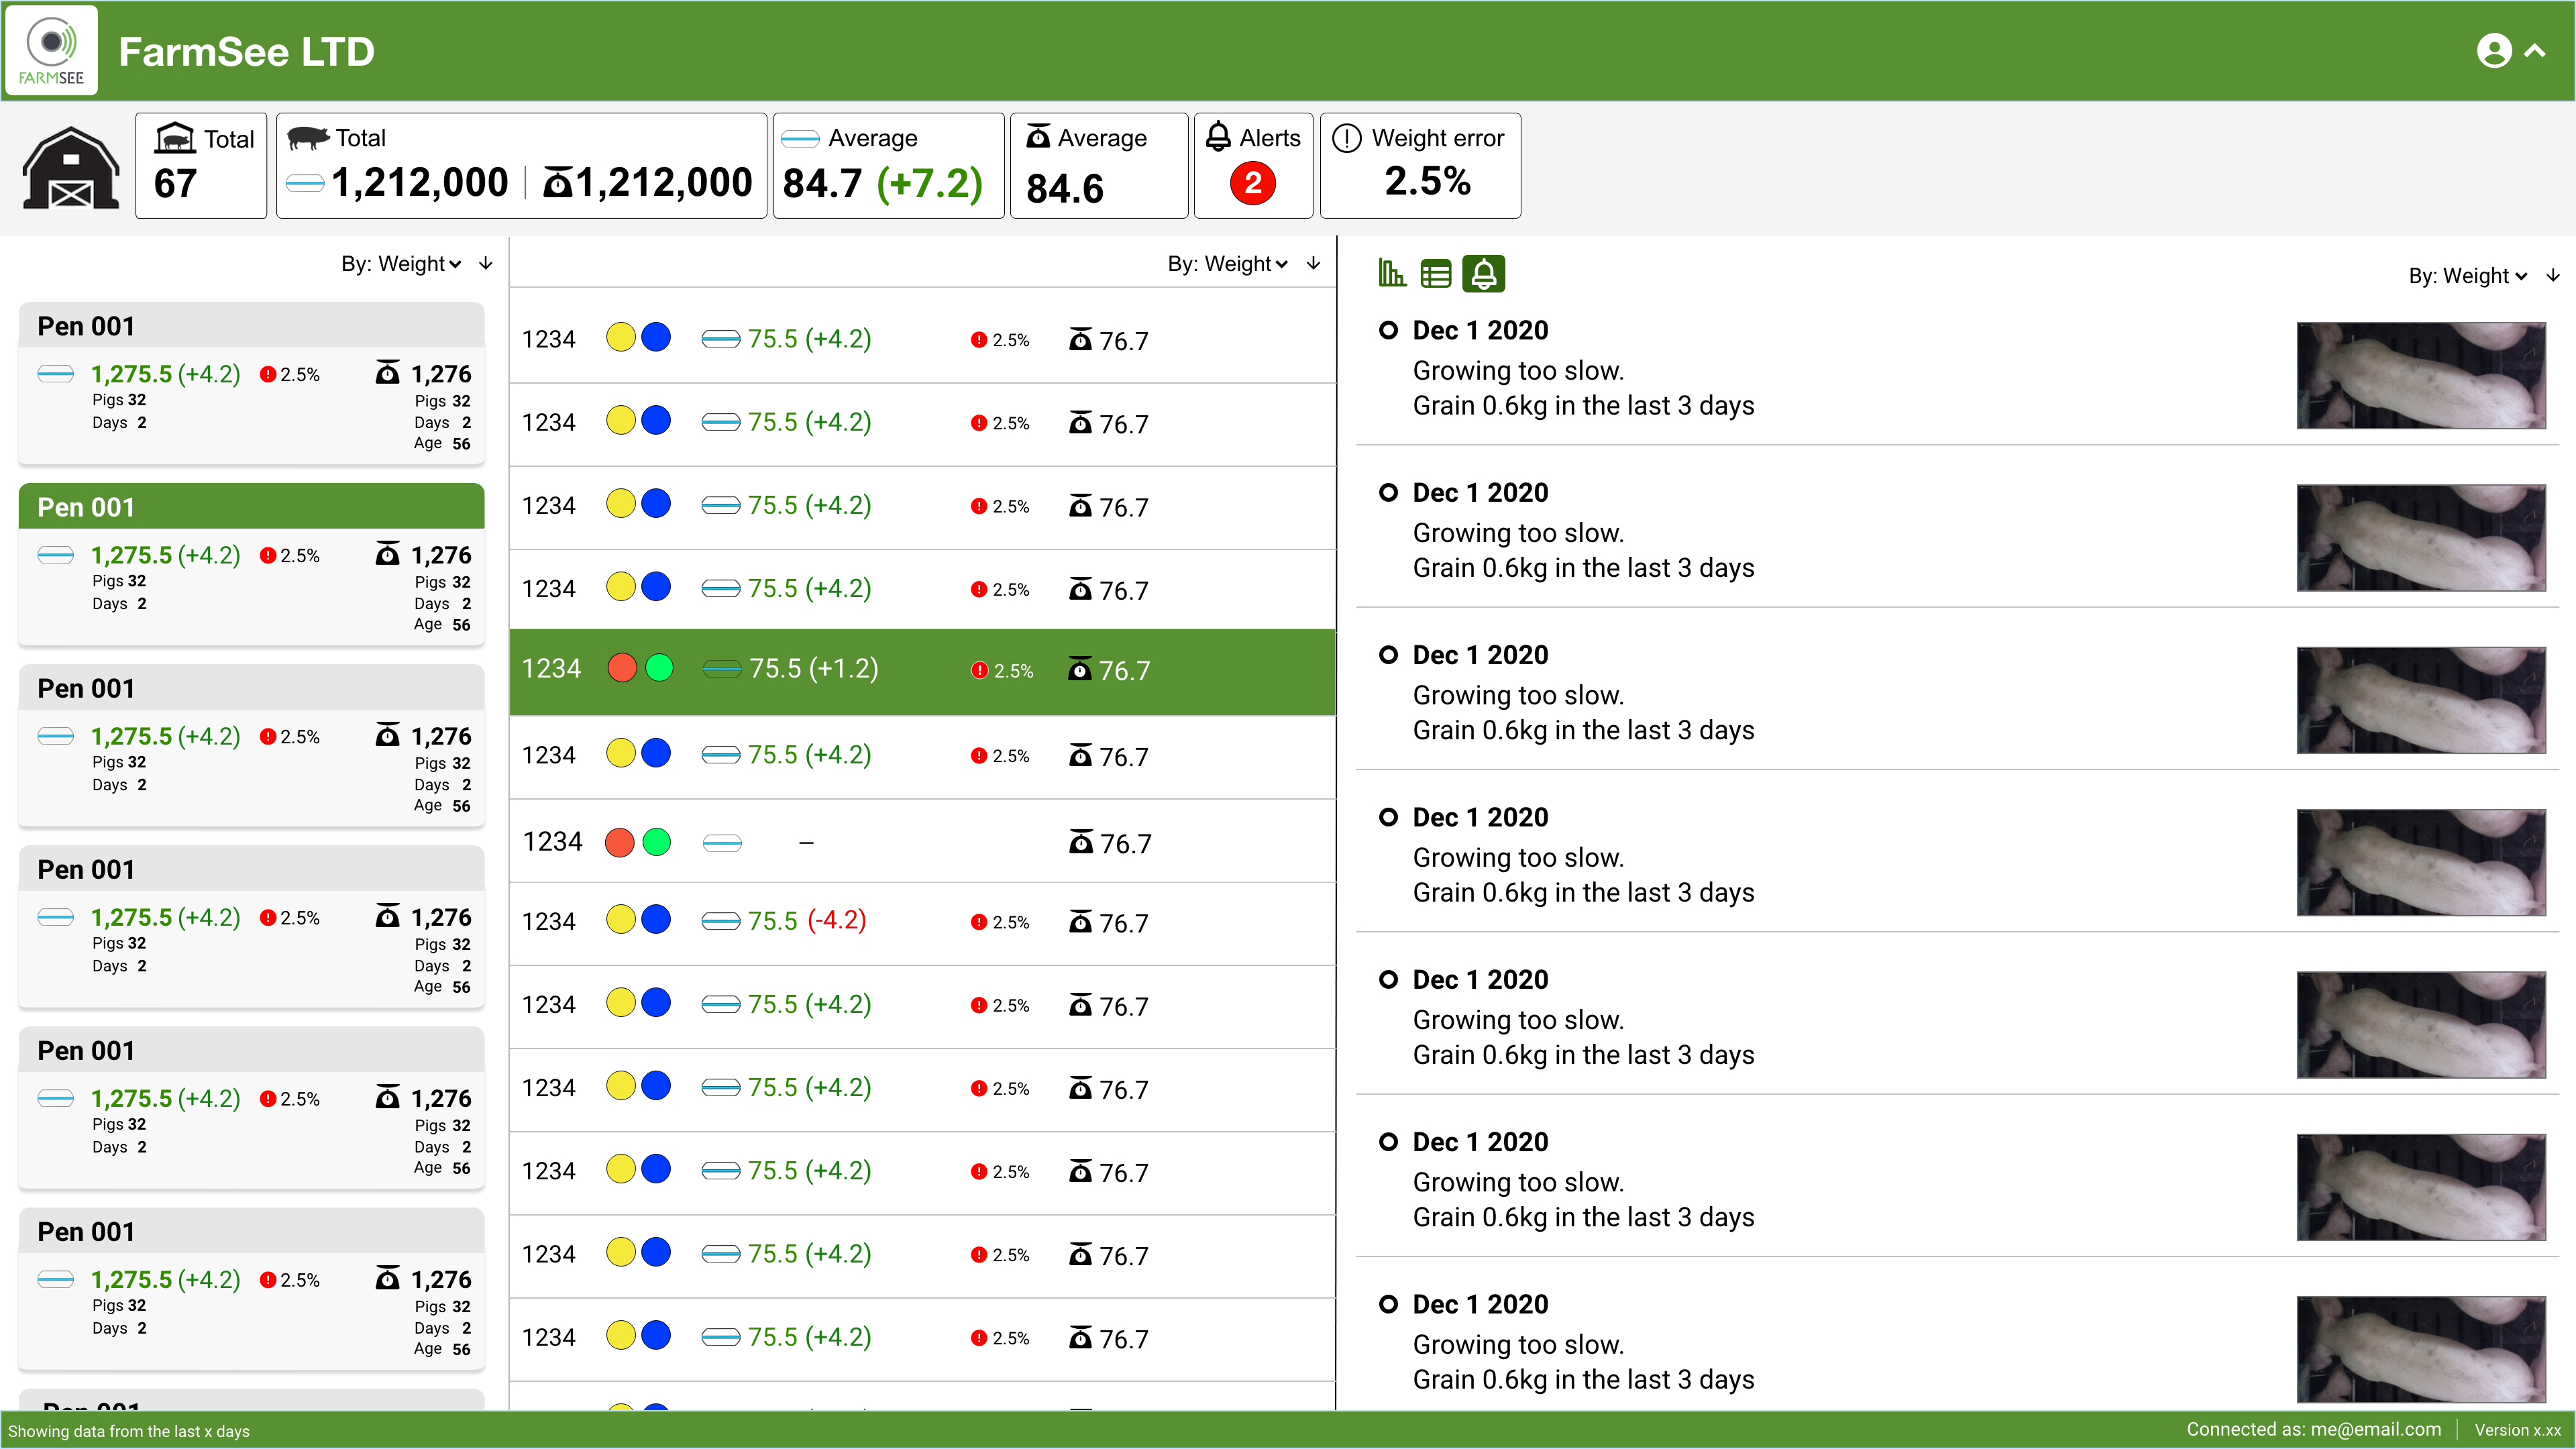Open the red alerts badge showing 2
Image resolution: width=2576 pixels, height=1449 pixels.
click(1253, 184)
